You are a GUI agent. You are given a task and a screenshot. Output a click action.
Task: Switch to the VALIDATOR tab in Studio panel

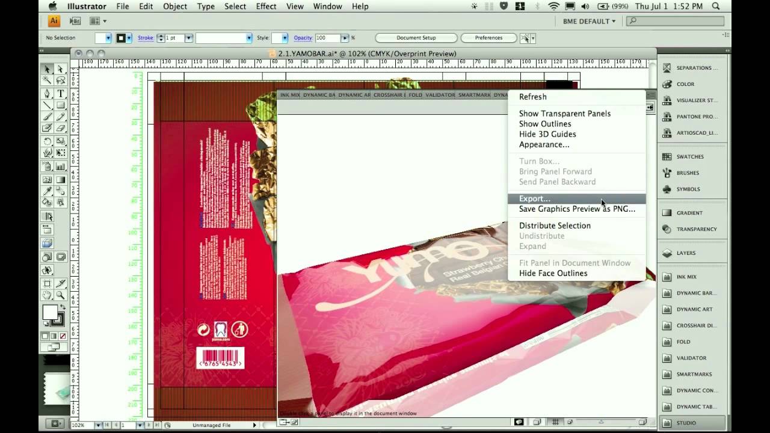pos(440,95)
